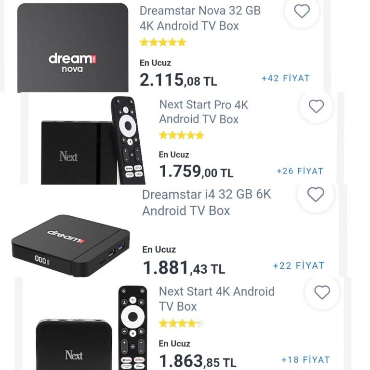Show +26 FİYAT price offers
370x370 pixels.
pos(300,171)
